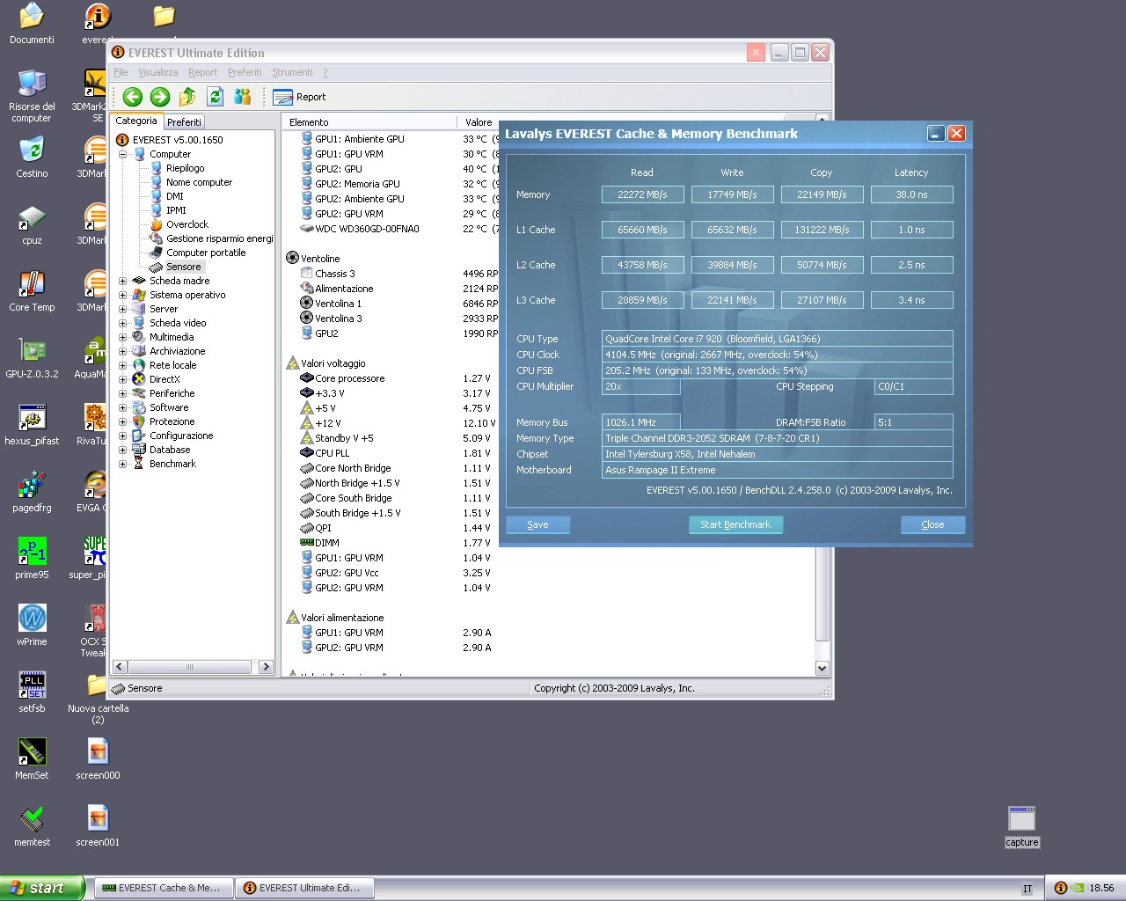1126x901 pixels.
Task: Open the GPU-Z.0.3.2 desktop icon
Action: 32,358
